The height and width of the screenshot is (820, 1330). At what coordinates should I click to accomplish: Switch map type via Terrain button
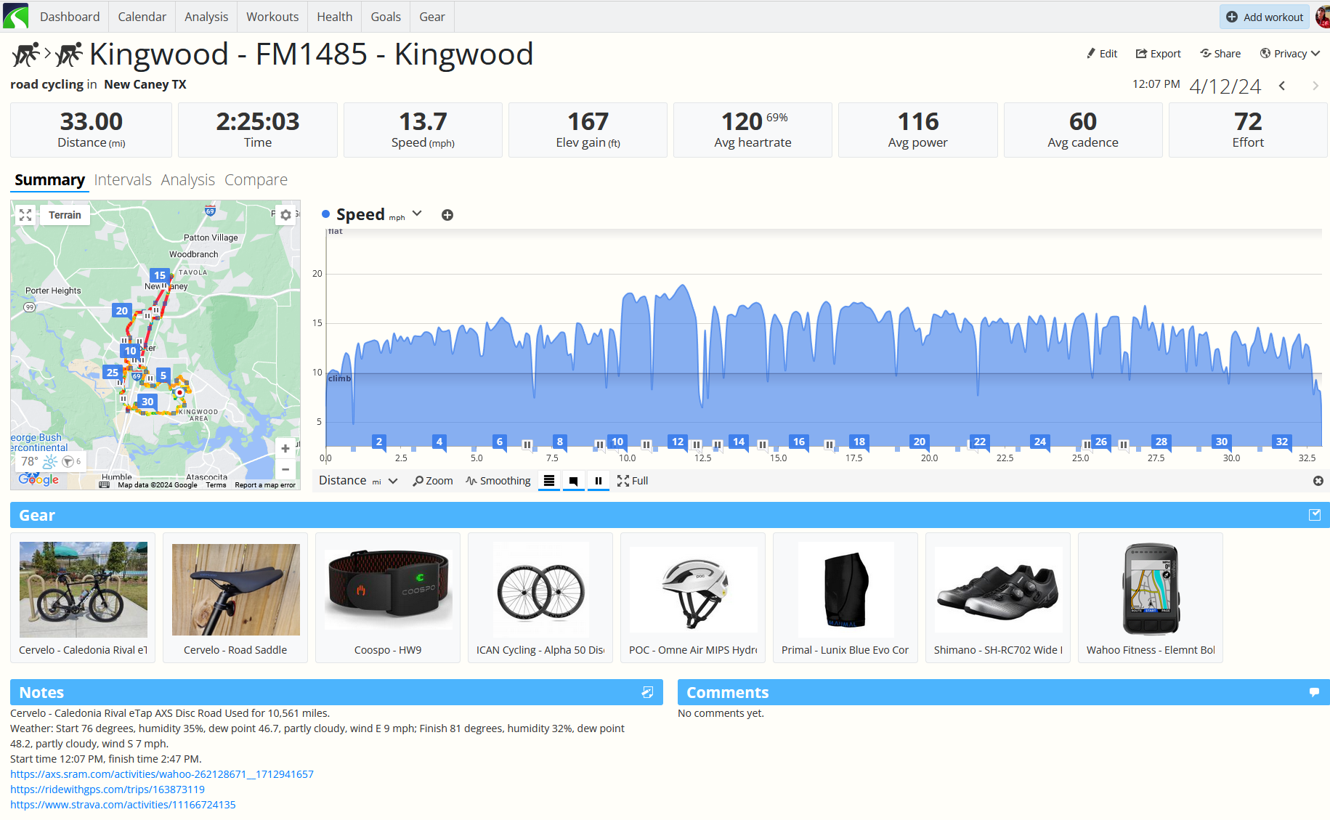tap(65, 215)
